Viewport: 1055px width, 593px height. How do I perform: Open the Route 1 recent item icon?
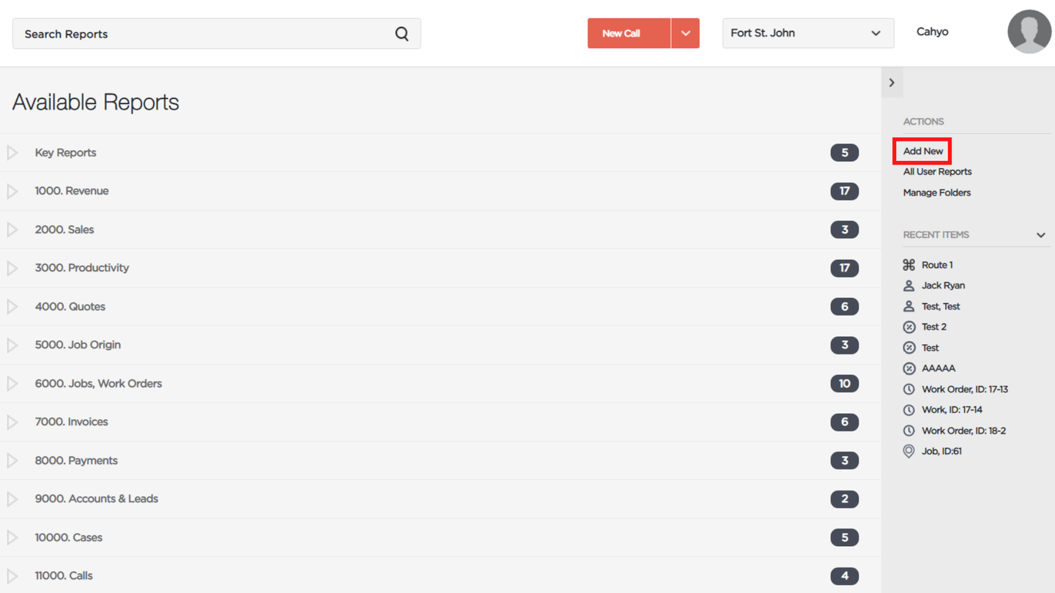tap(908, 265)
